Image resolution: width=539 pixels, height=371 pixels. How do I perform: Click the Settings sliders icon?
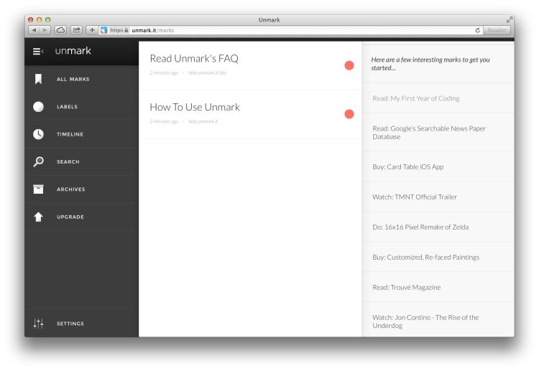(x=39, y=324)
